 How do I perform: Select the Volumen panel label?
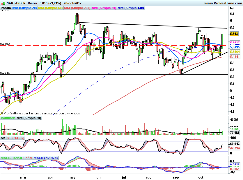click(x=8, y=118)
